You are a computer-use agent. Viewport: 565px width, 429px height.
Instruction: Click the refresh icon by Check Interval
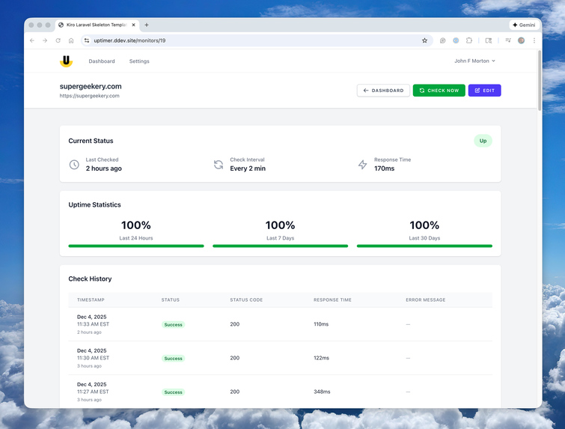[219, 165]
